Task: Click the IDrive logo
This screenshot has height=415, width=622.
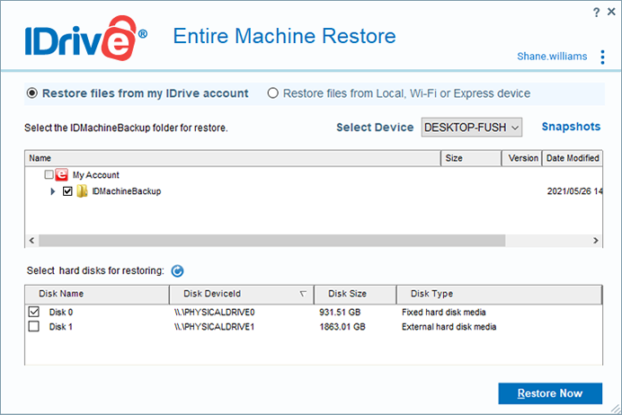Action: (x=86, y=39)
